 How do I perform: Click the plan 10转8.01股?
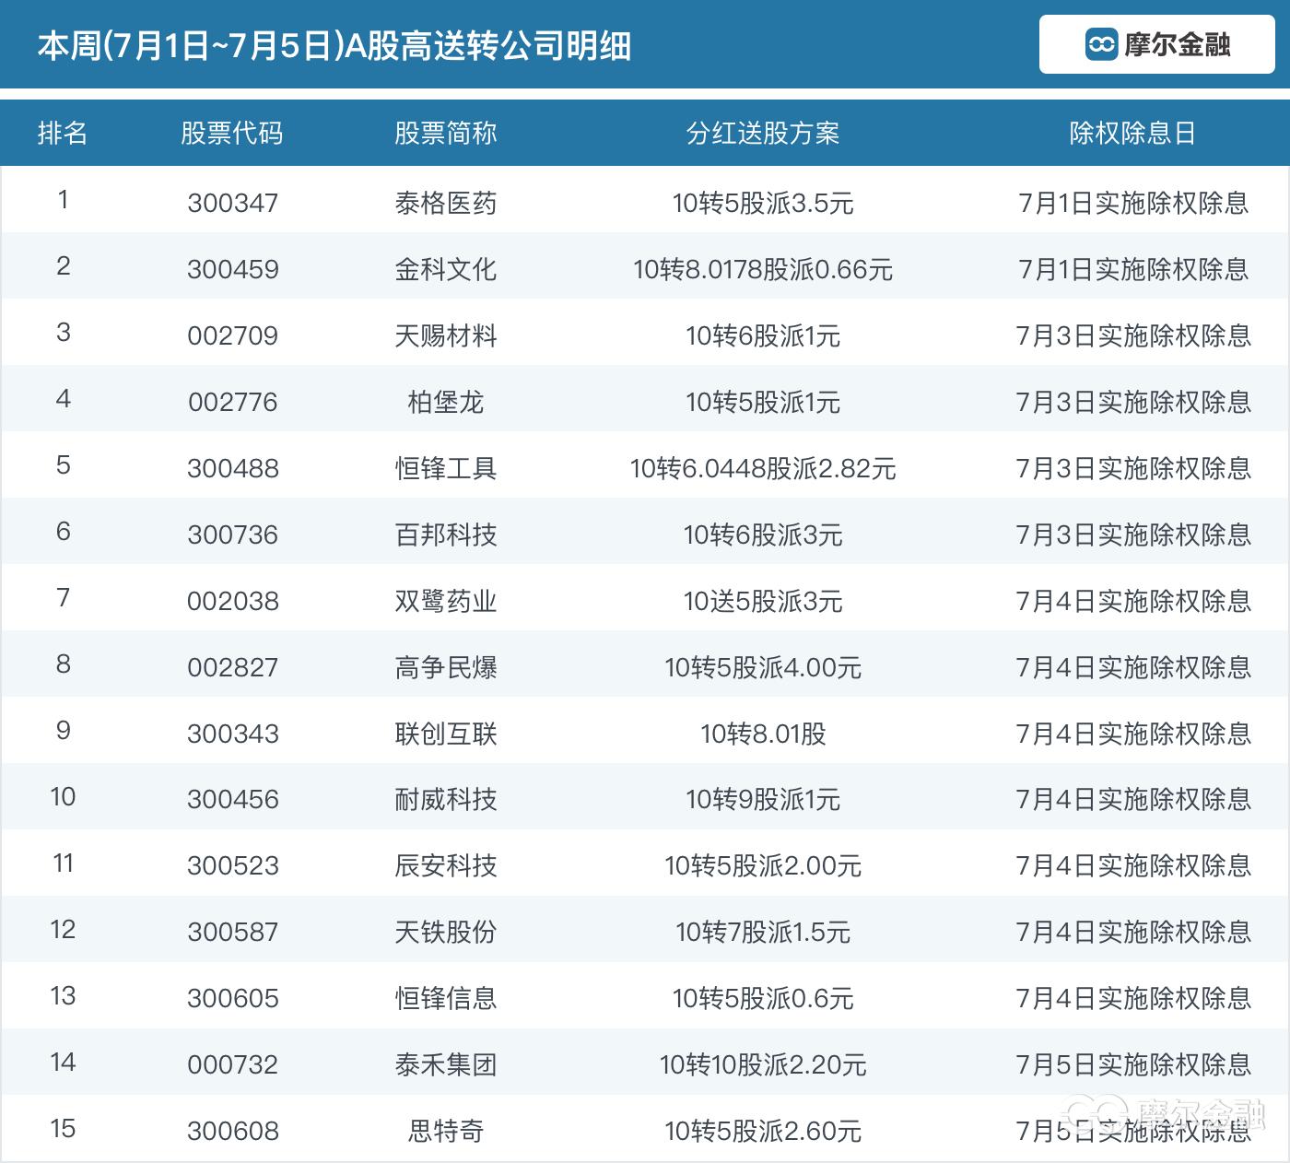pyautogui.click(x=763, y=734)
